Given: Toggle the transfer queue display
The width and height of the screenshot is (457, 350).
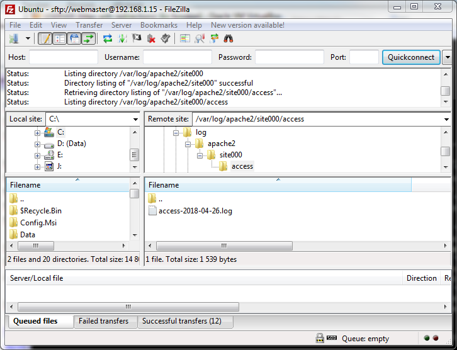Looking at the screenshot, I should [x=88, y=38].
